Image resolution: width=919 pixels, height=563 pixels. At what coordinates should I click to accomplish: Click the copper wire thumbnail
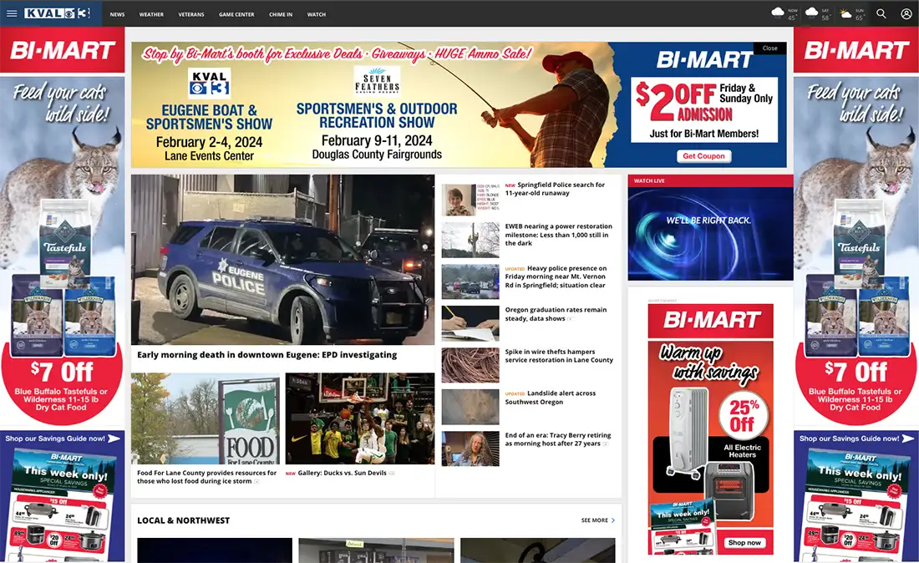470,365
